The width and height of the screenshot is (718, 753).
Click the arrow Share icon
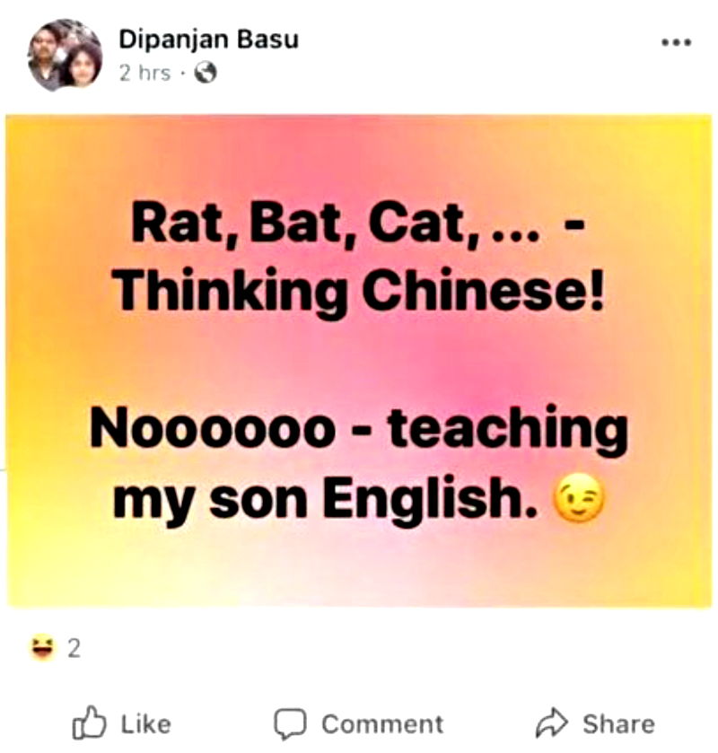[552, 722]
